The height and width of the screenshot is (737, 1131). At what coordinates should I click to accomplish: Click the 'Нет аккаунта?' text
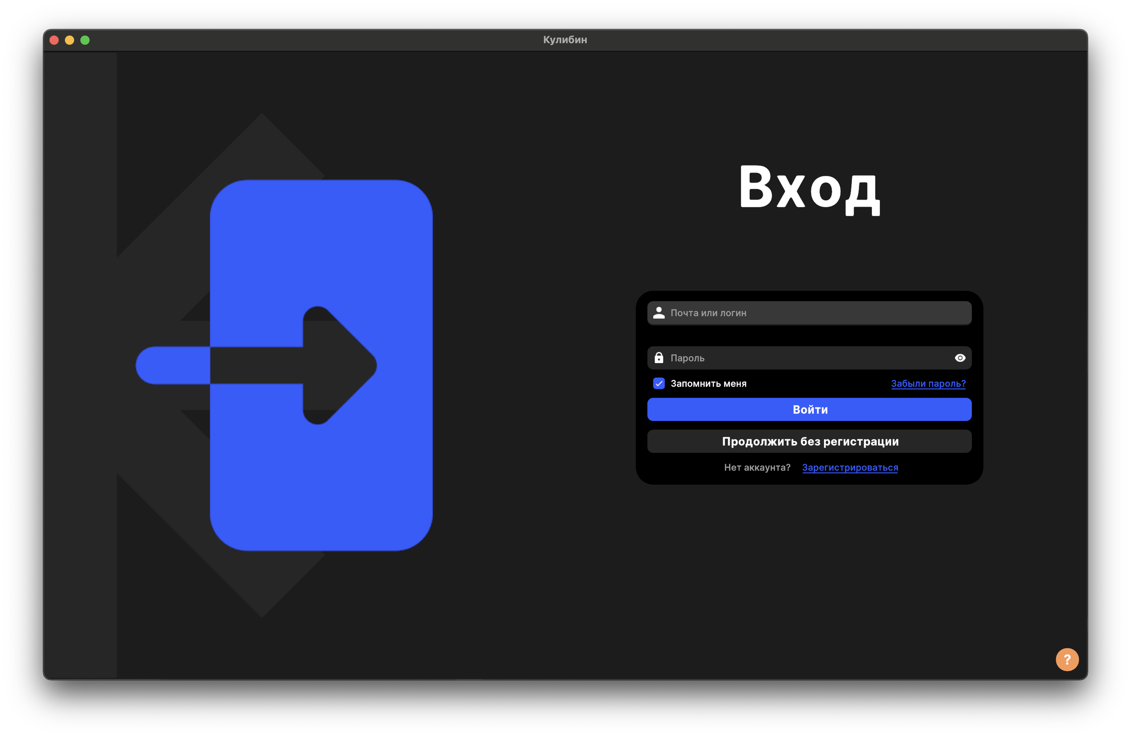pos(757,467)
